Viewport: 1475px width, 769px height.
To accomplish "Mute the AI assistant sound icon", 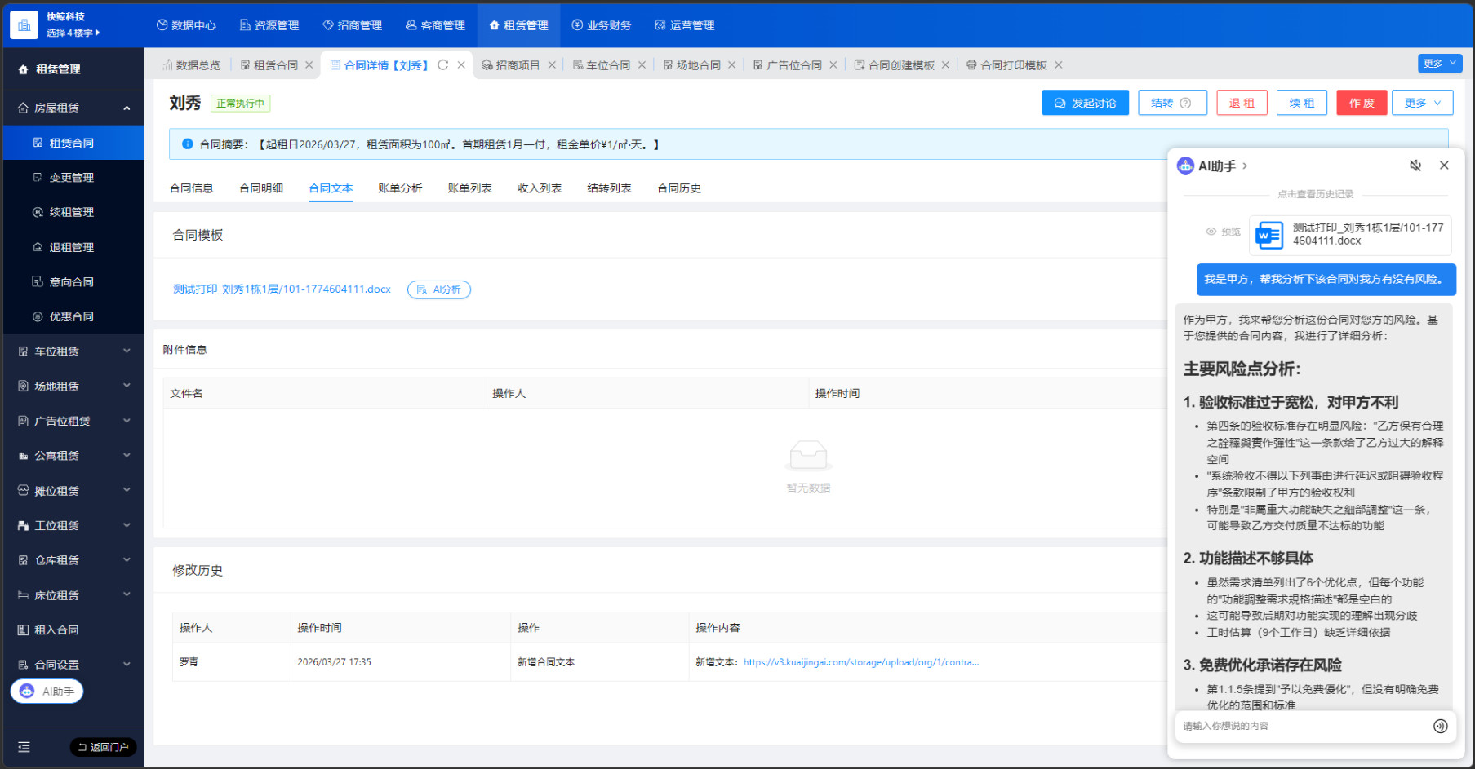I will (1415, 166).
